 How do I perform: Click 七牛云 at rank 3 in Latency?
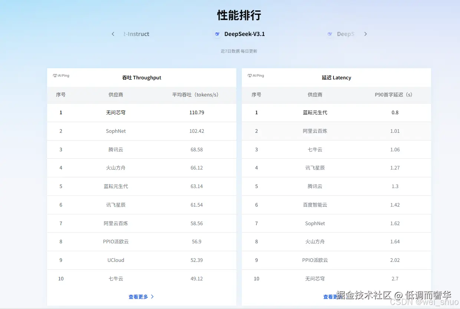click(x=315, y=149)
